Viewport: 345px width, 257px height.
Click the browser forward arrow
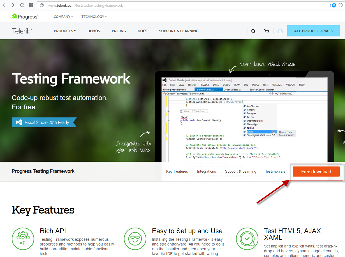[x=13, y=5]
